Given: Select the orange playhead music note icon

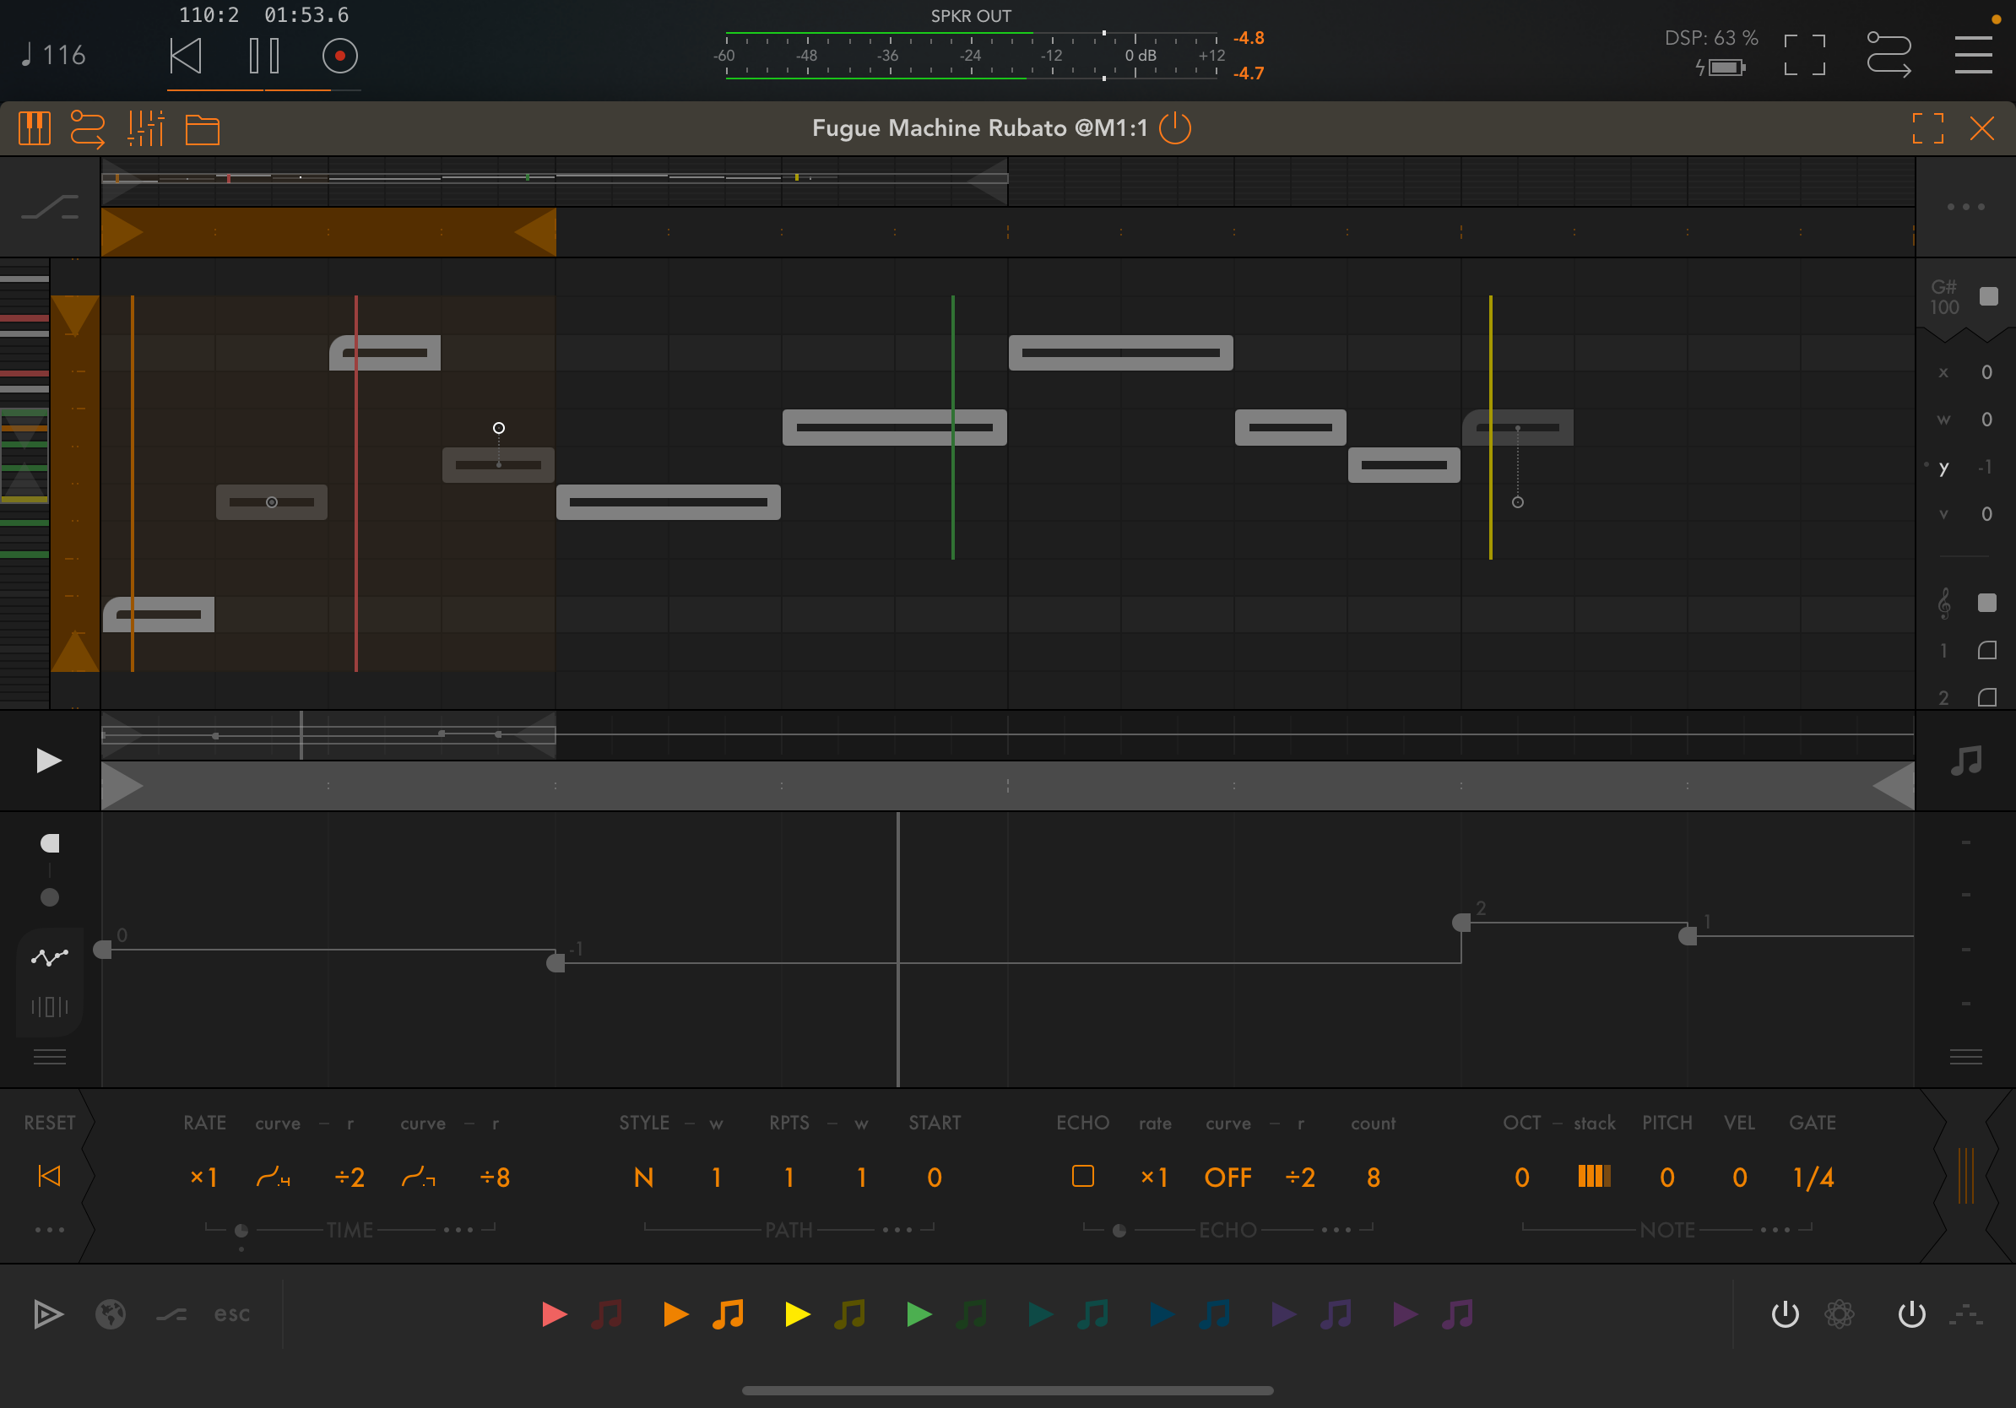Looking at the screenshot, I should [728, 1314].
